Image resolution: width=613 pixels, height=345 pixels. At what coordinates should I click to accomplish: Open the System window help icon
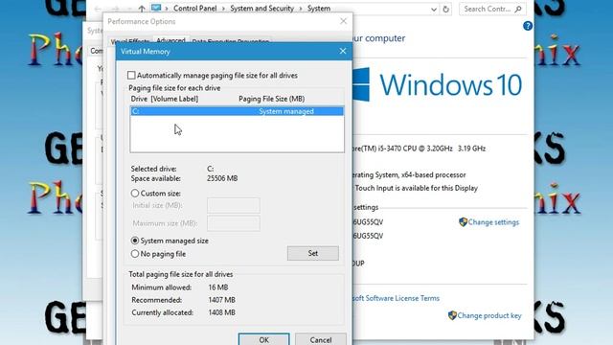(x=528, y=26)
